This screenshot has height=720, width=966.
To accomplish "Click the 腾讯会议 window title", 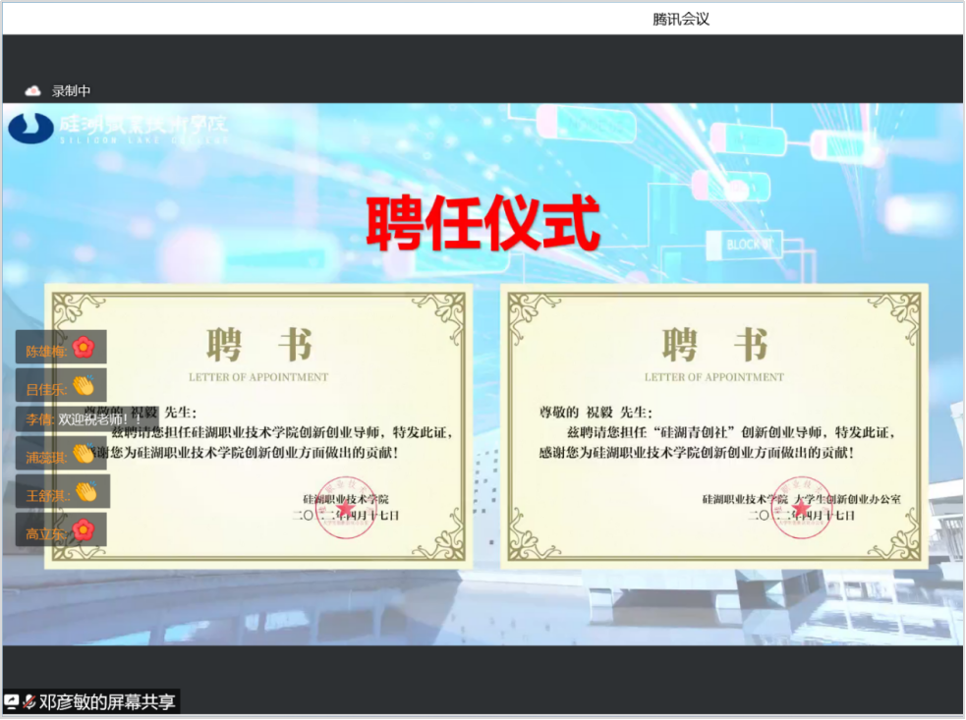I will click(x=681, y=19).
